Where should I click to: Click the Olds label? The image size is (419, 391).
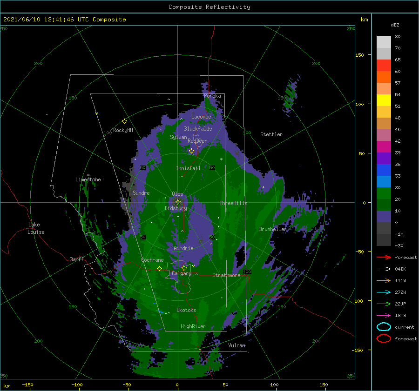click(177, 194)
